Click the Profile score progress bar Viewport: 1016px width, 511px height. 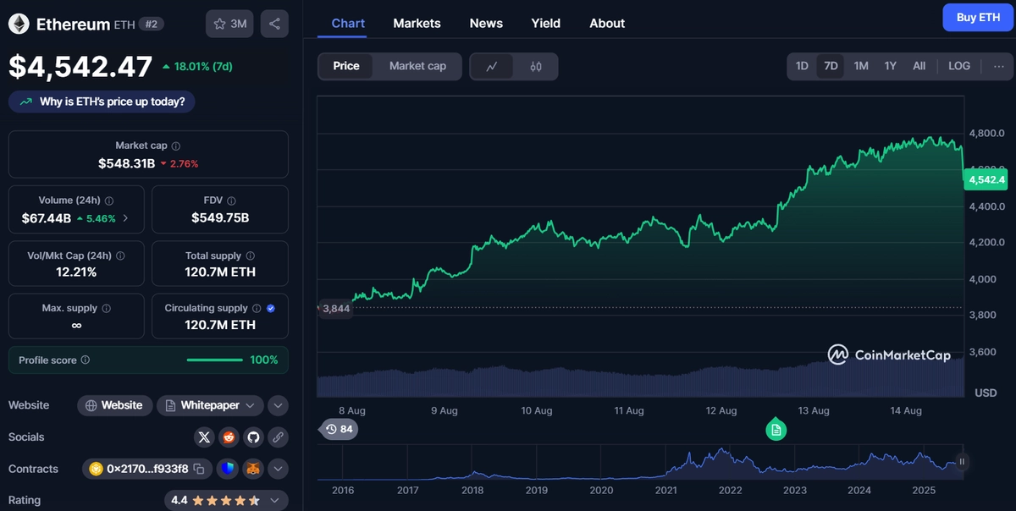(215, 360)
